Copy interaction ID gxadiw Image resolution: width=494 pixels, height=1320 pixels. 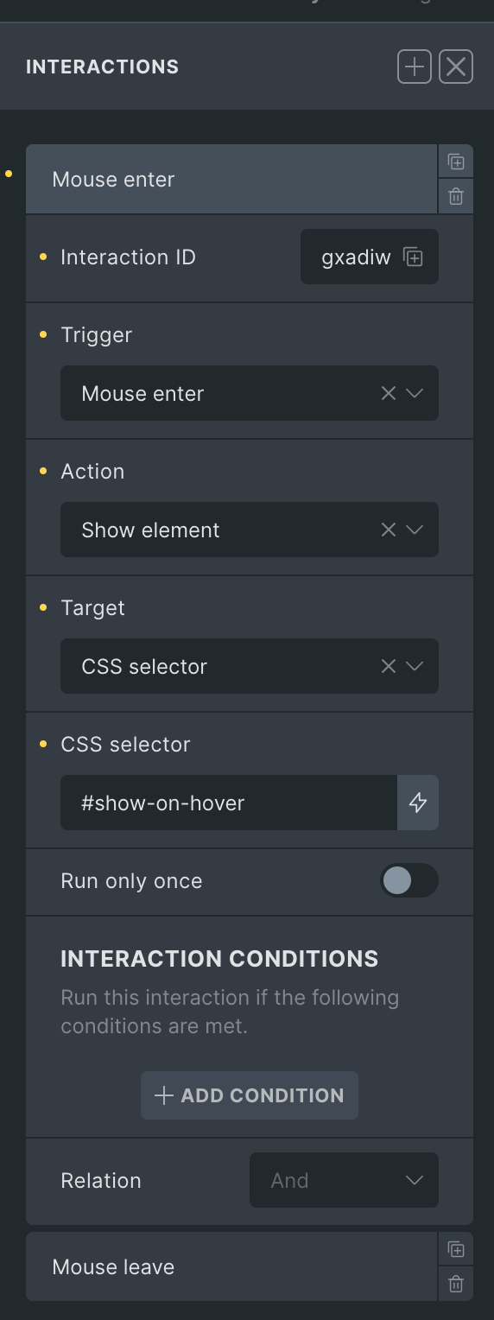[414, 257]
